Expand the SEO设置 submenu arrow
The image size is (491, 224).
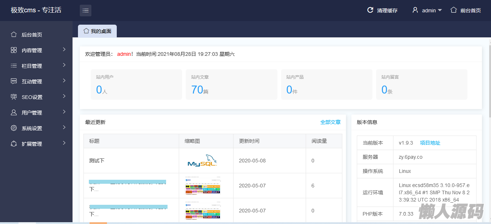(64, 96)
